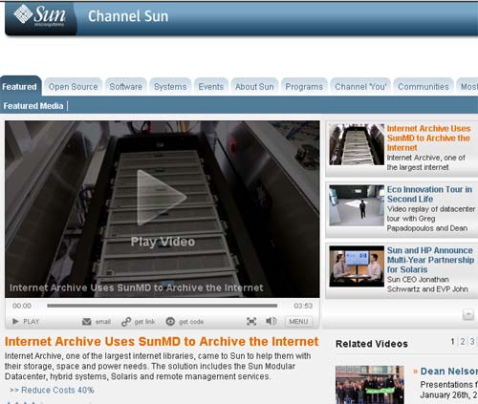Open the Internet Archive Uses SunMD playlist link
Screen dimensions: 478x404
tap(428, 138)
